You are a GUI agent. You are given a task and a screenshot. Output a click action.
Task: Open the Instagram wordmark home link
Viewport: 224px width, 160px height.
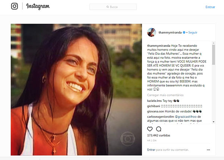pos(38,6)
